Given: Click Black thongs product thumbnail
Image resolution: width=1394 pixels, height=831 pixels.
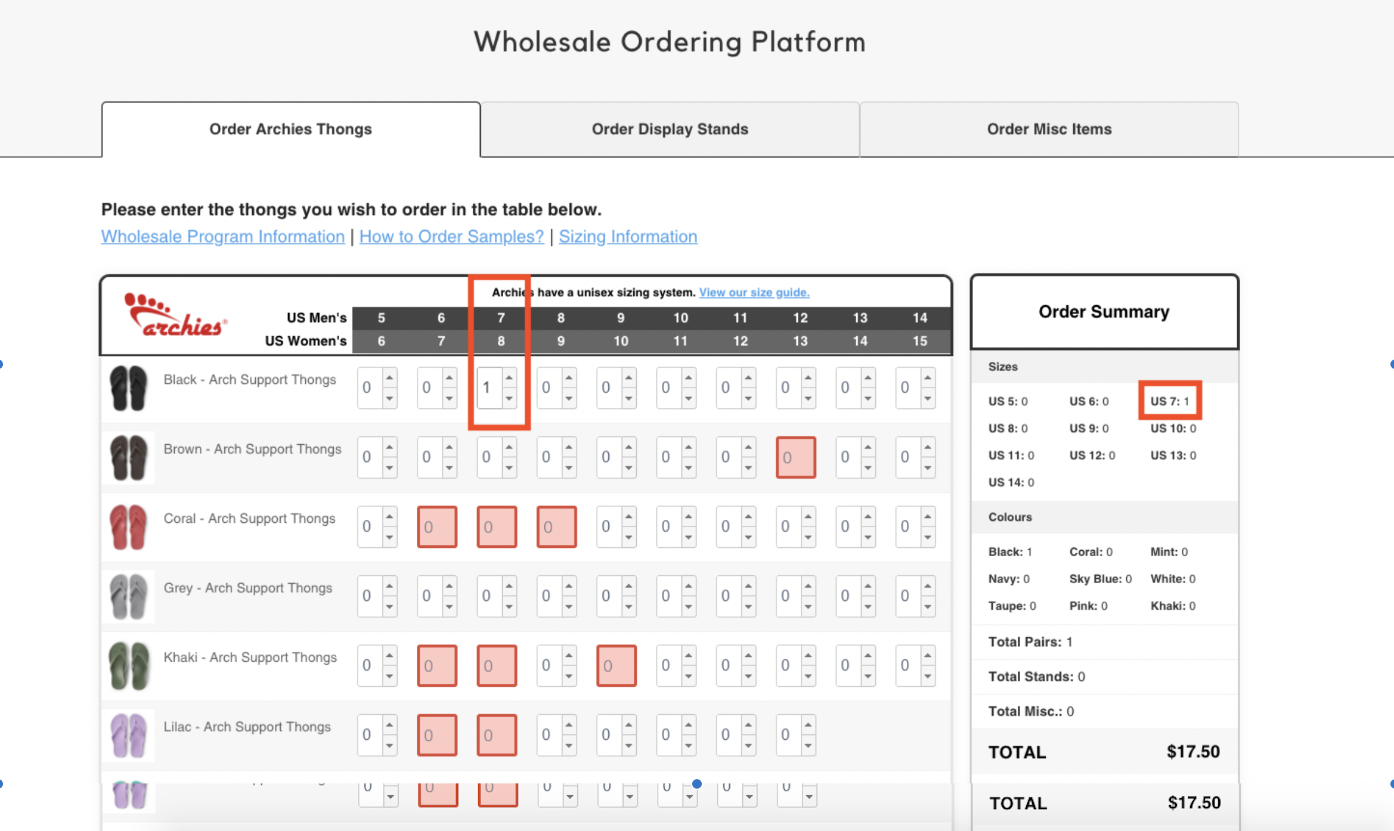Looking at the screenshot, I should [x=128, y=388].
